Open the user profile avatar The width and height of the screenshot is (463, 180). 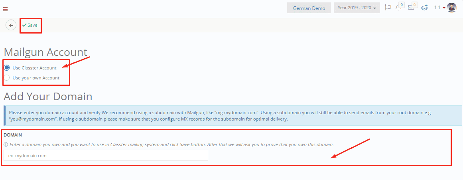[452, 8]
